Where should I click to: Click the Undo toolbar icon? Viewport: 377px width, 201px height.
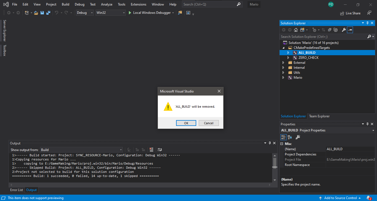tap(57, 13)
